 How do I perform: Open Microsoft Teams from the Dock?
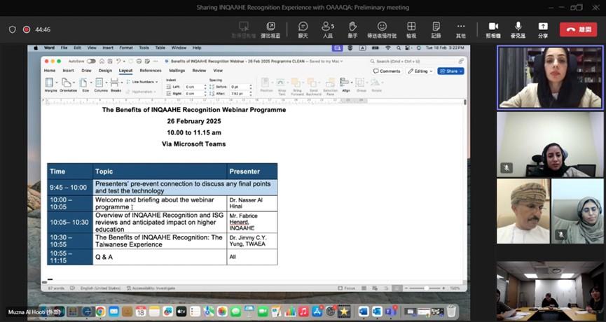[x=390, y=311]
